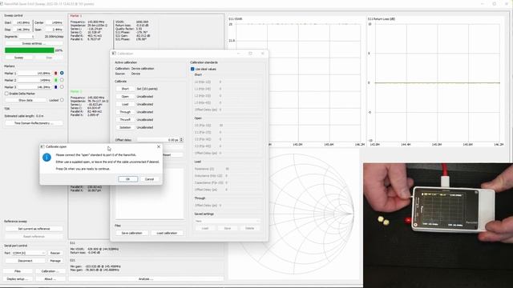The image size is (513, 288).
Task: Click OK in the Calibrate open dialog
Action: point(128,179)
